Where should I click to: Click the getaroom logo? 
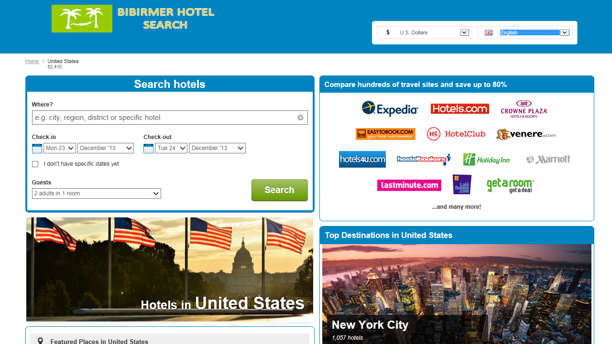click(x=510, y=185)
